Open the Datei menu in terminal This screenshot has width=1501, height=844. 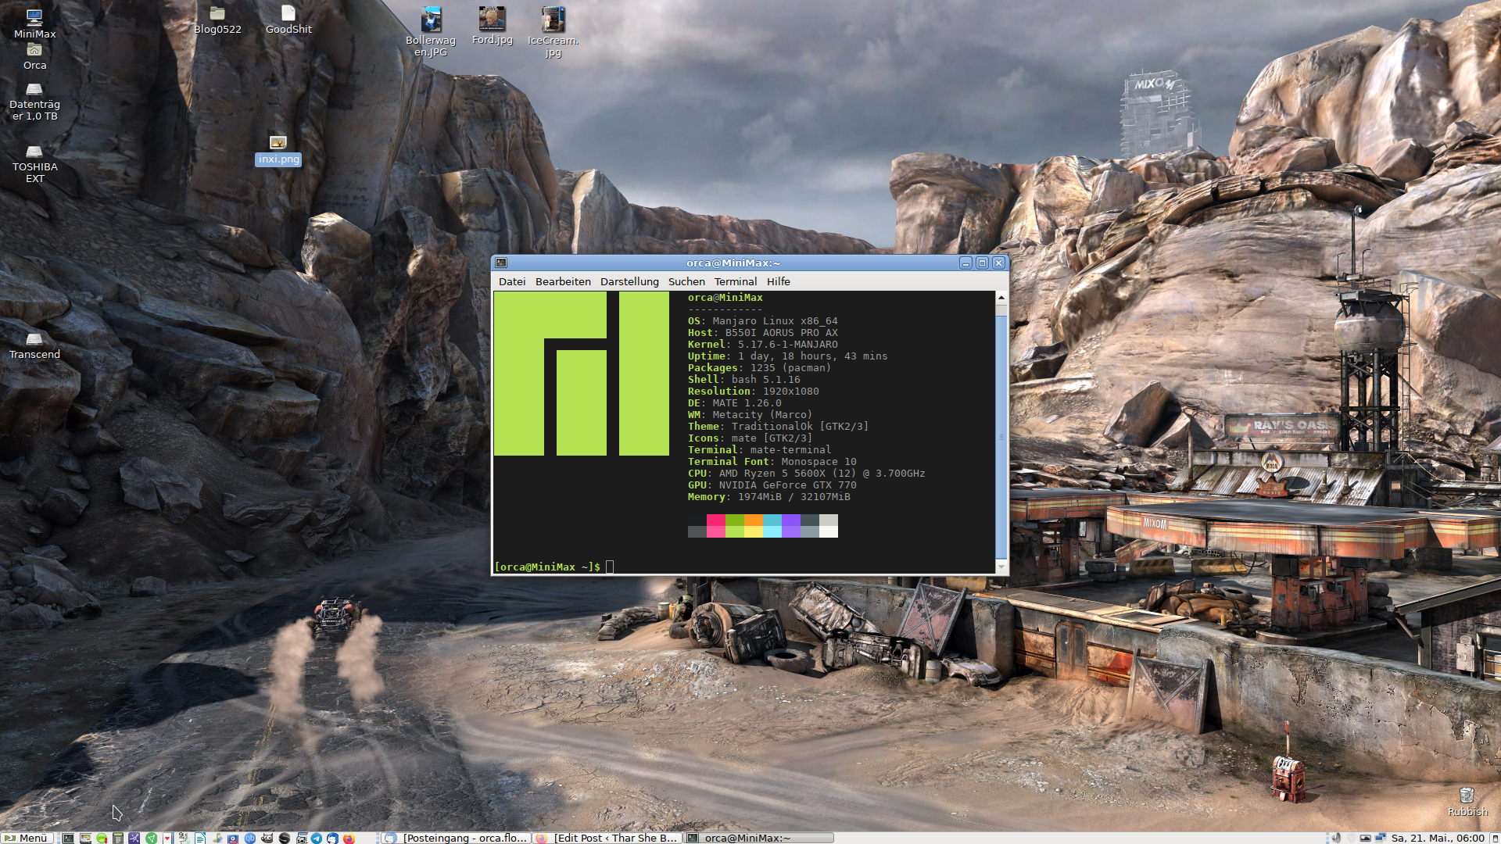[x=512, y=281]
